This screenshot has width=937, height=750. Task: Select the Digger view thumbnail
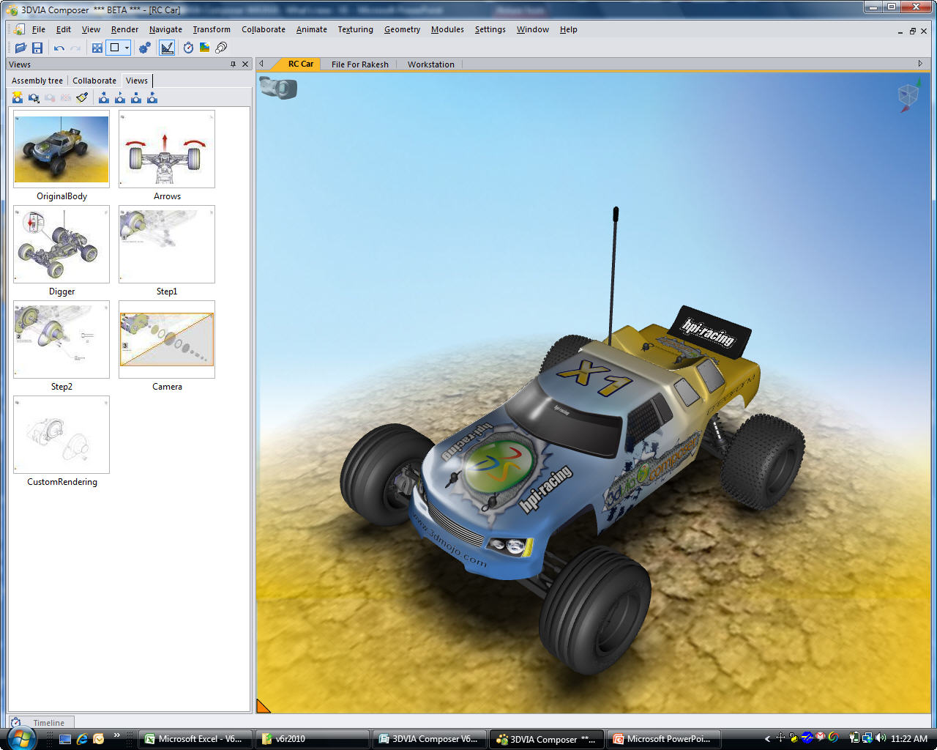pos(61,245)
